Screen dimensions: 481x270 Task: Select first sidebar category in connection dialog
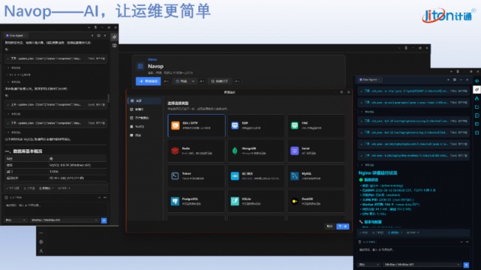144,101
